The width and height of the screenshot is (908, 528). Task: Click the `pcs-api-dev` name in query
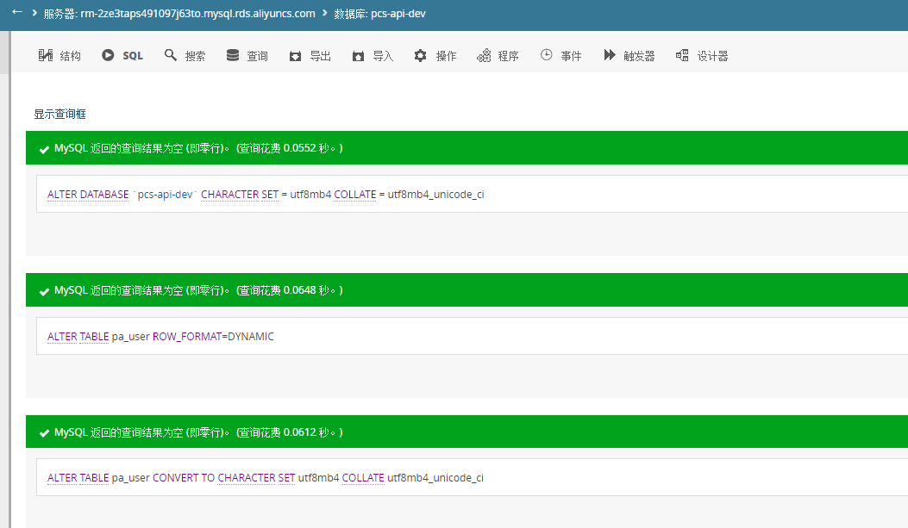pyautogui.click(x=165, y=195)
